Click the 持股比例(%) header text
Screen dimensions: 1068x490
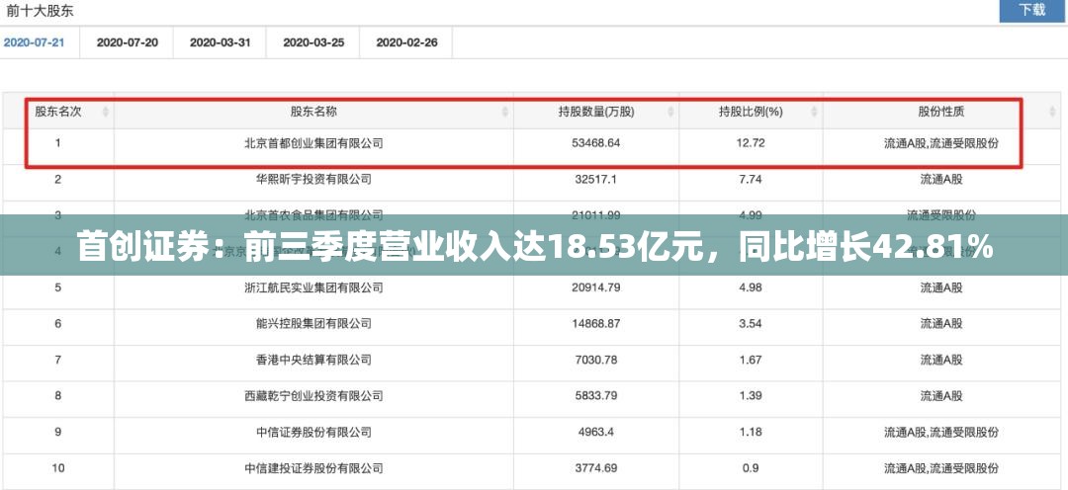751,112
